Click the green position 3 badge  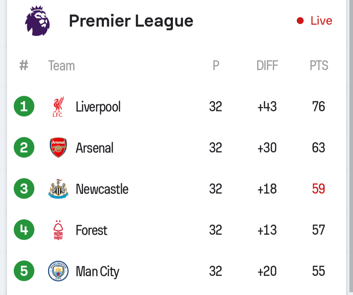24,188
